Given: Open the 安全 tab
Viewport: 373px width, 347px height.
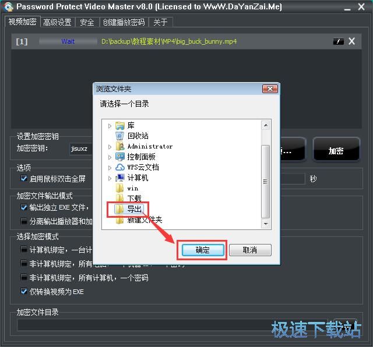Looking at the screenshot, I should [87, 22].
